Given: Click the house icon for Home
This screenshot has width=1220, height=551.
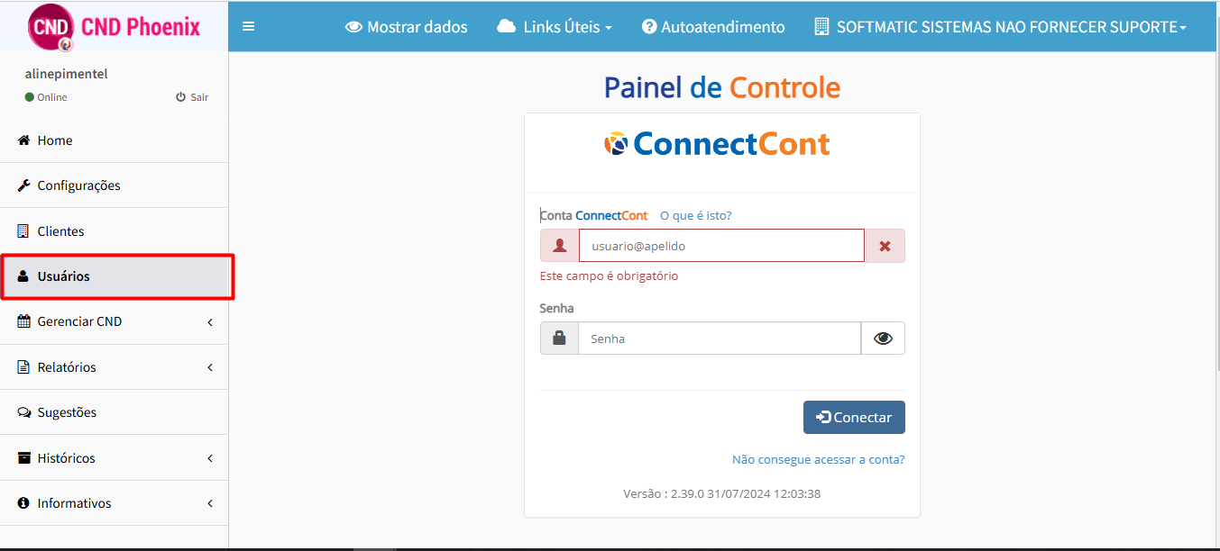Looking at the screenshot, I should pos(24,140).
